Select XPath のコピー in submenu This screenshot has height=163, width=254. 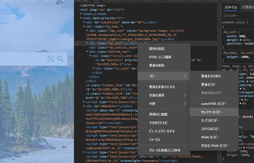tap(214, 137)
